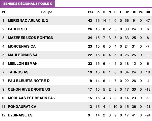Click MORLAAS EST BEARN FA 2 team
The width and height of the screenshot is (152, 121).
32,98
